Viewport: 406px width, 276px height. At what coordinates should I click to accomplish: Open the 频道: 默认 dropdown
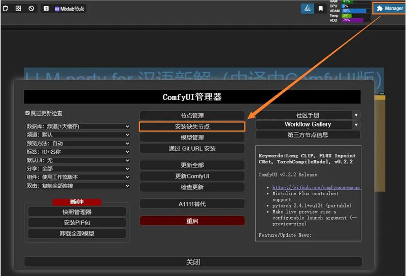[78, 134]
